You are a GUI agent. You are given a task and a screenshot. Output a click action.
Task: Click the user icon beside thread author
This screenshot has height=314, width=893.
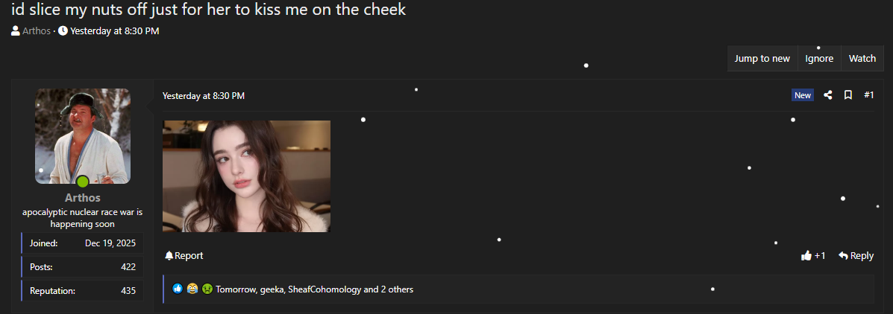tap(16, 31)
